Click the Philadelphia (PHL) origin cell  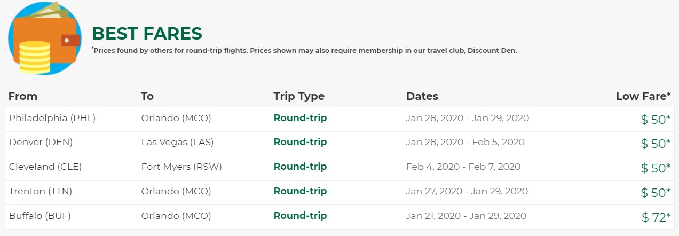(52, 118)
